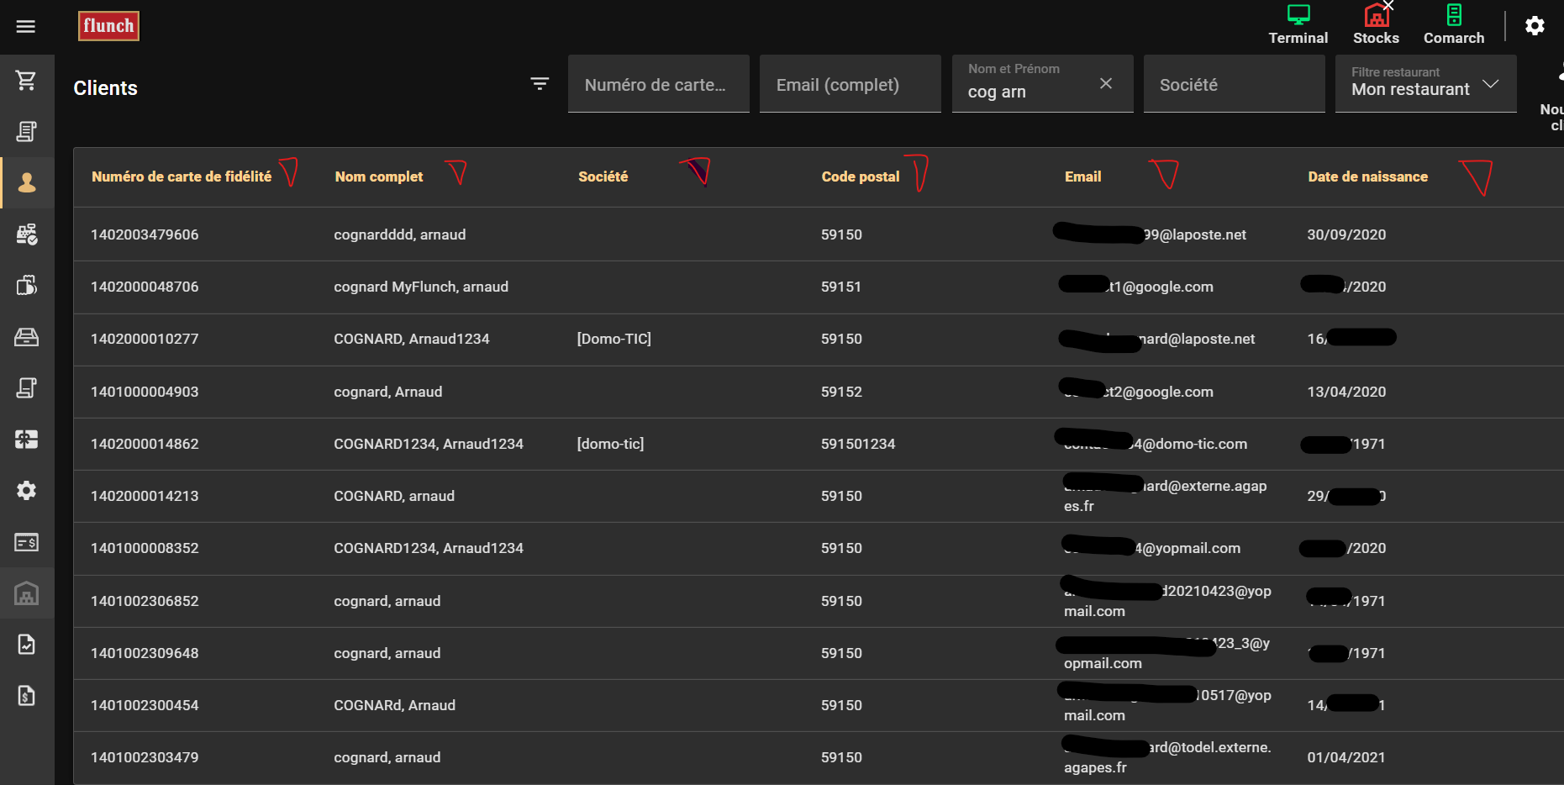Open the top-right settings gear

1535,26
